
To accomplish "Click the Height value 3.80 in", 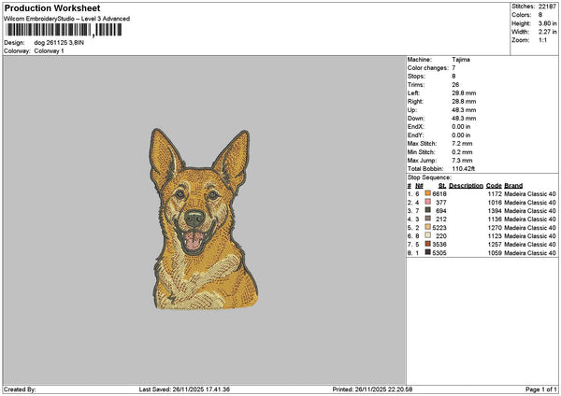I will click(x=547, y=23).
